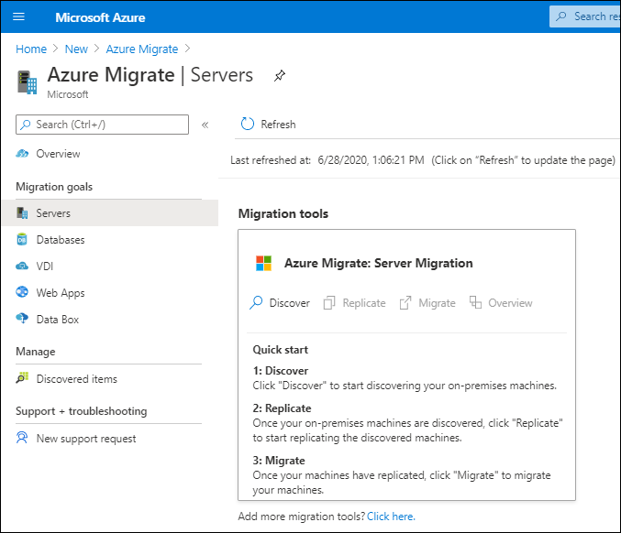The height and width of the screenshot is (533, 621).
Task: Go to Home breadcrumb
Action: [31, 49]
